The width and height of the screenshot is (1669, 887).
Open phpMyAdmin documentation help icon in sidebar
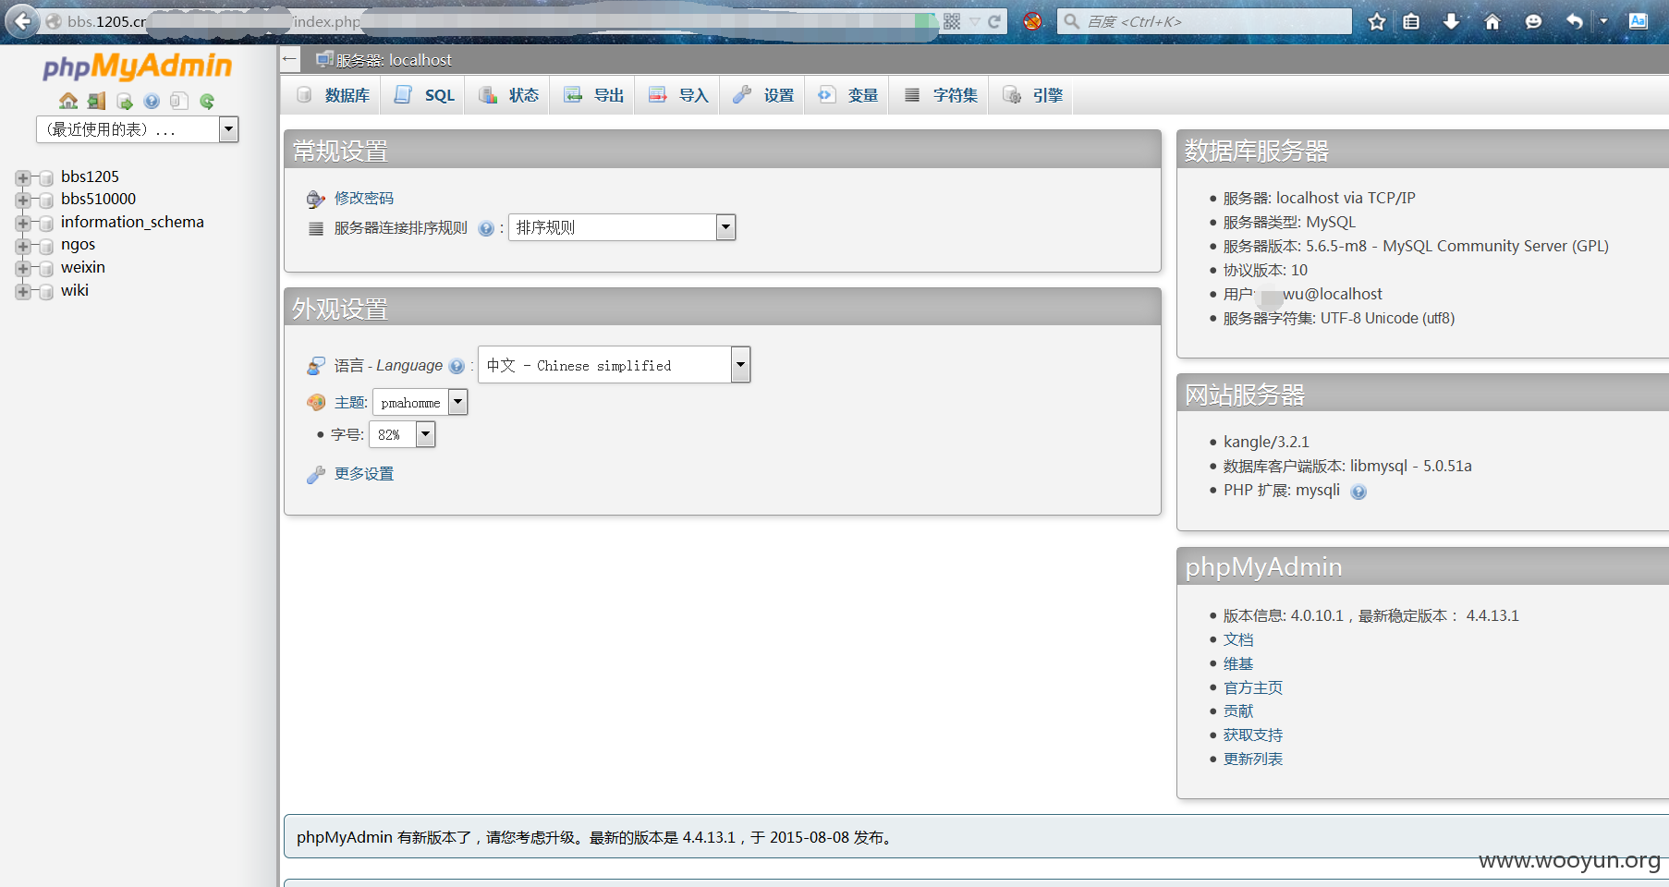pyautogui.click(x=152, y=101)
